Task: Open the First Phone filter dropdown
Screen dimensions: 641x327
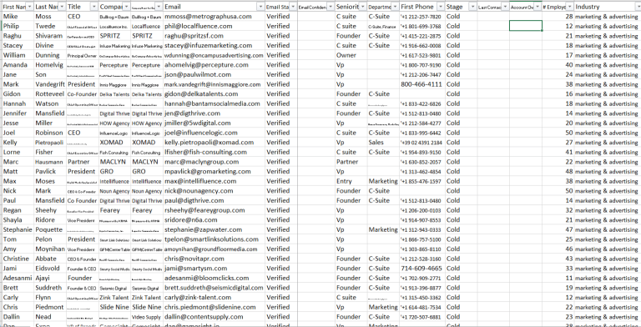Action: click(x=441, y=7)
